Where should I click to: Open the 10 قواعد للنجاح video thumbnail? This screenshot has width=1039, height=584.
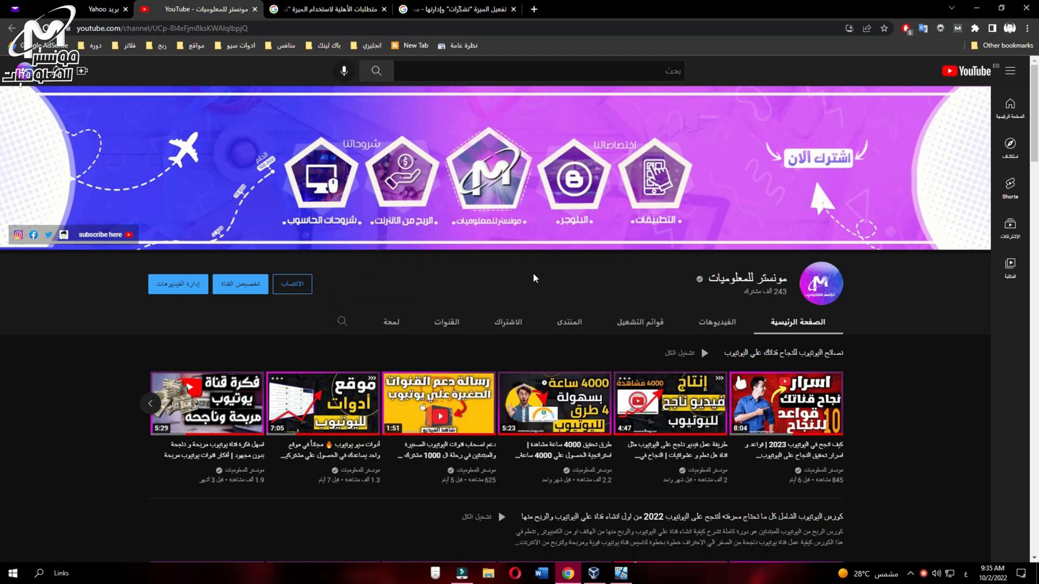coord(786,403)
